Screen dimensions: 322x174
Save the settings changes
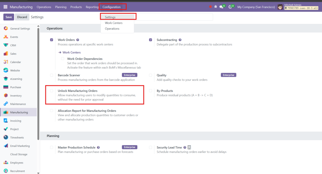8,17
